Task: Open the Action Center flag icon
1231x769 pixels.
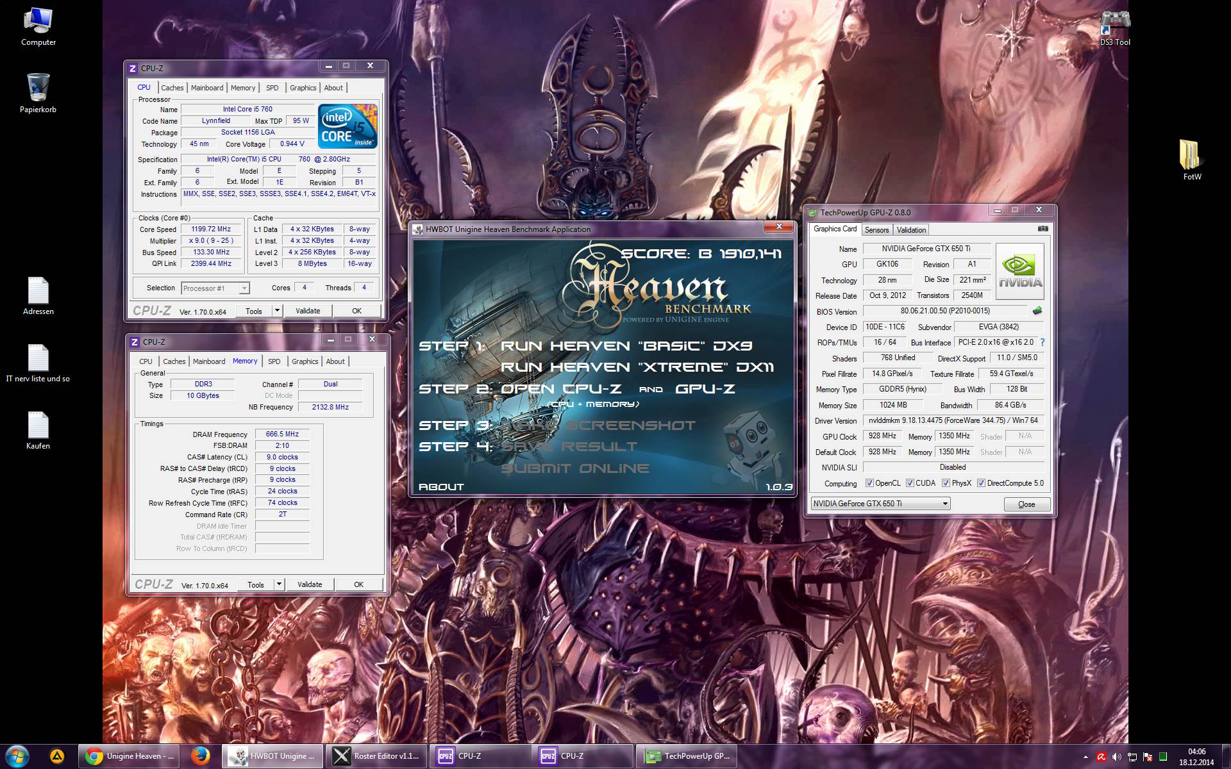Action: coord(1147,757)
